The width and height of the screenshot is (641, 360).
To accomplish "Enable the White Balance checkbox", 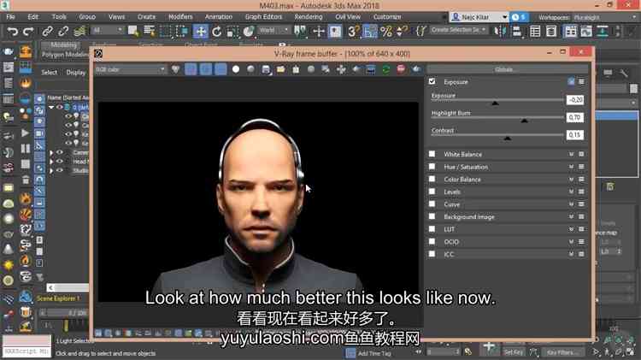I will [x=432, y=154].
